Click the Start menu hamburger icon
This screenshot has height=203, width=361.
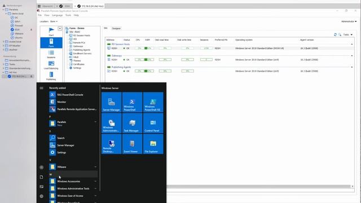coord(41,88)
